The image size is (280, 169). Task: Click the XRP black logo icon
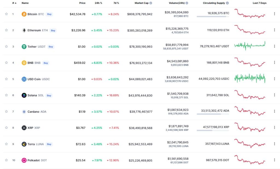[24, 128]
